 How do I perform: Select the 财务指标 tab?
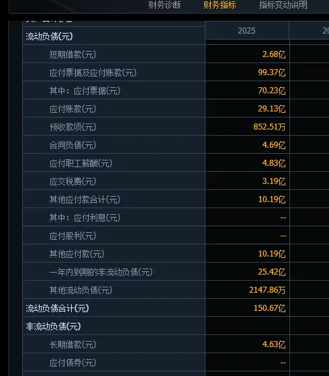point(220,5)
